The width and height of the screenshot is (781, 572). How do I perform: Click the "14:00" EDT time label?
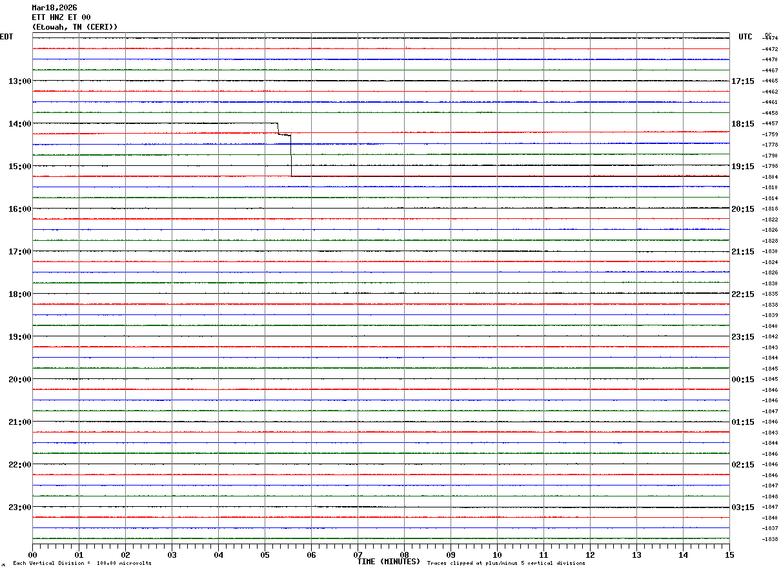[x=20, y=124]
